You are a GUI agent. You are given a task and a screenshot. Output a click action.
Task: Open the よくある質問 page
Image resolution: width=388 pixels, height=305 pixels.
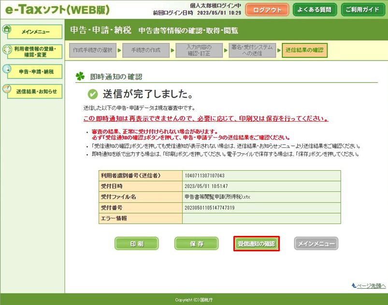315,10
